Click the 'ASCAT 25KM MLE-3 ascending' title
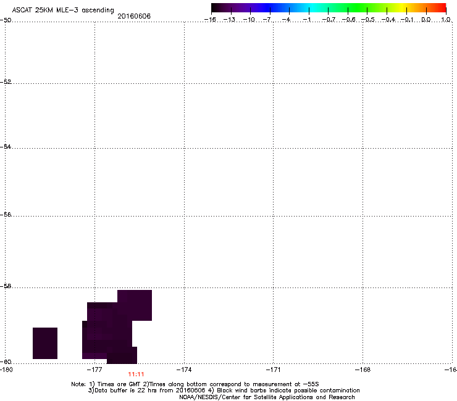 point(63,10)
